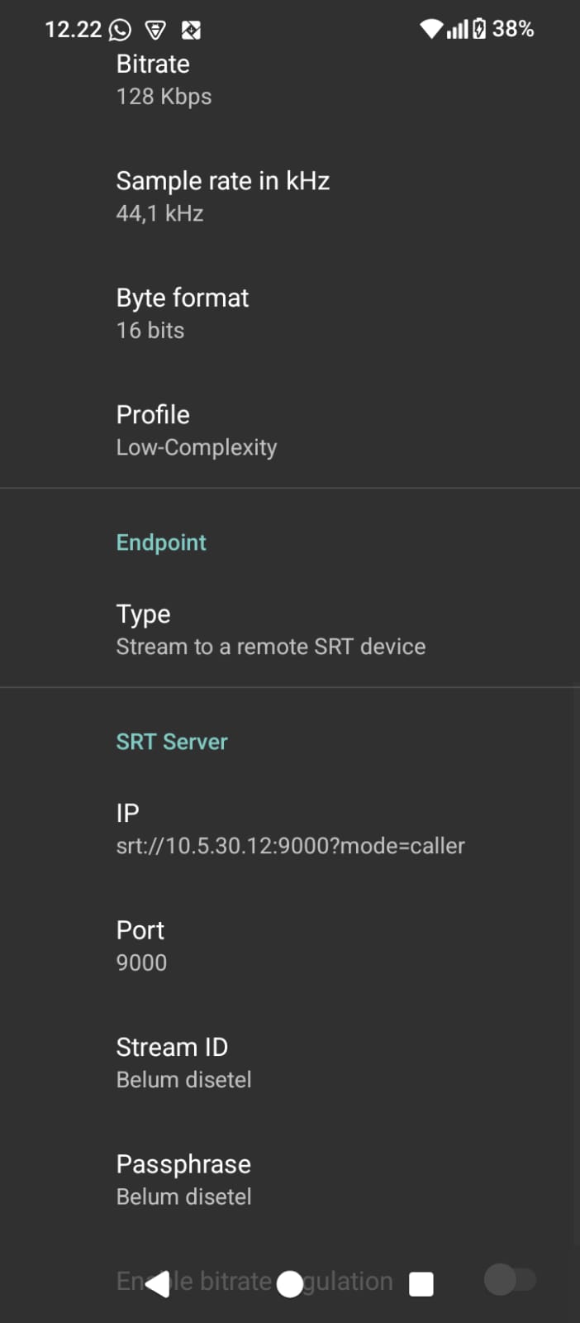Tap the cellular signal bars
This screenshot has height=1323, width=580.
coord(456,29)
